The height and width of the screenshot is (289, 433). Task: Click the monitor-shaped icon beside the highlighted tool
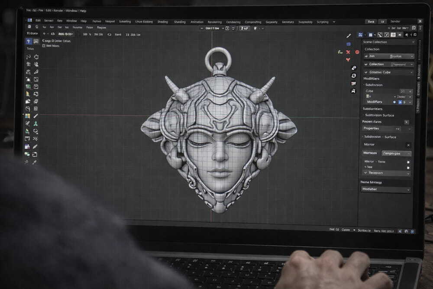pyautogui.click(x=36, y=42)
